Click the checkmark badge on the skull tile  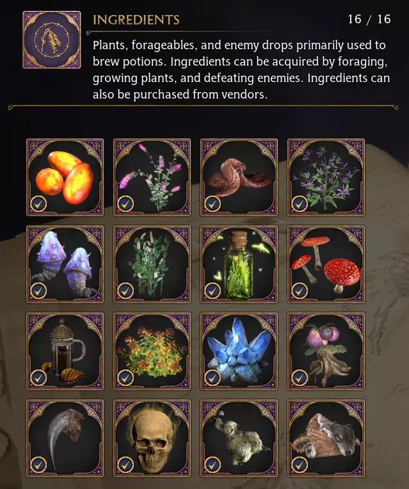[125, 465]
